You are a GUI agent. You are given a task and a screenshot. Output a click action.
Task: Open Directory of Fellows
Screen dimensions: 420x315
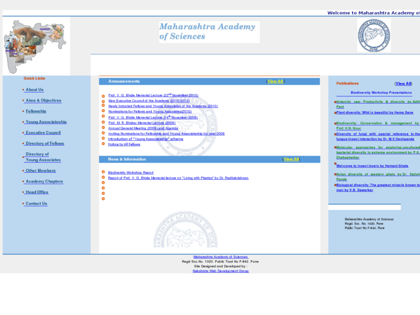(x=44, y=143)
